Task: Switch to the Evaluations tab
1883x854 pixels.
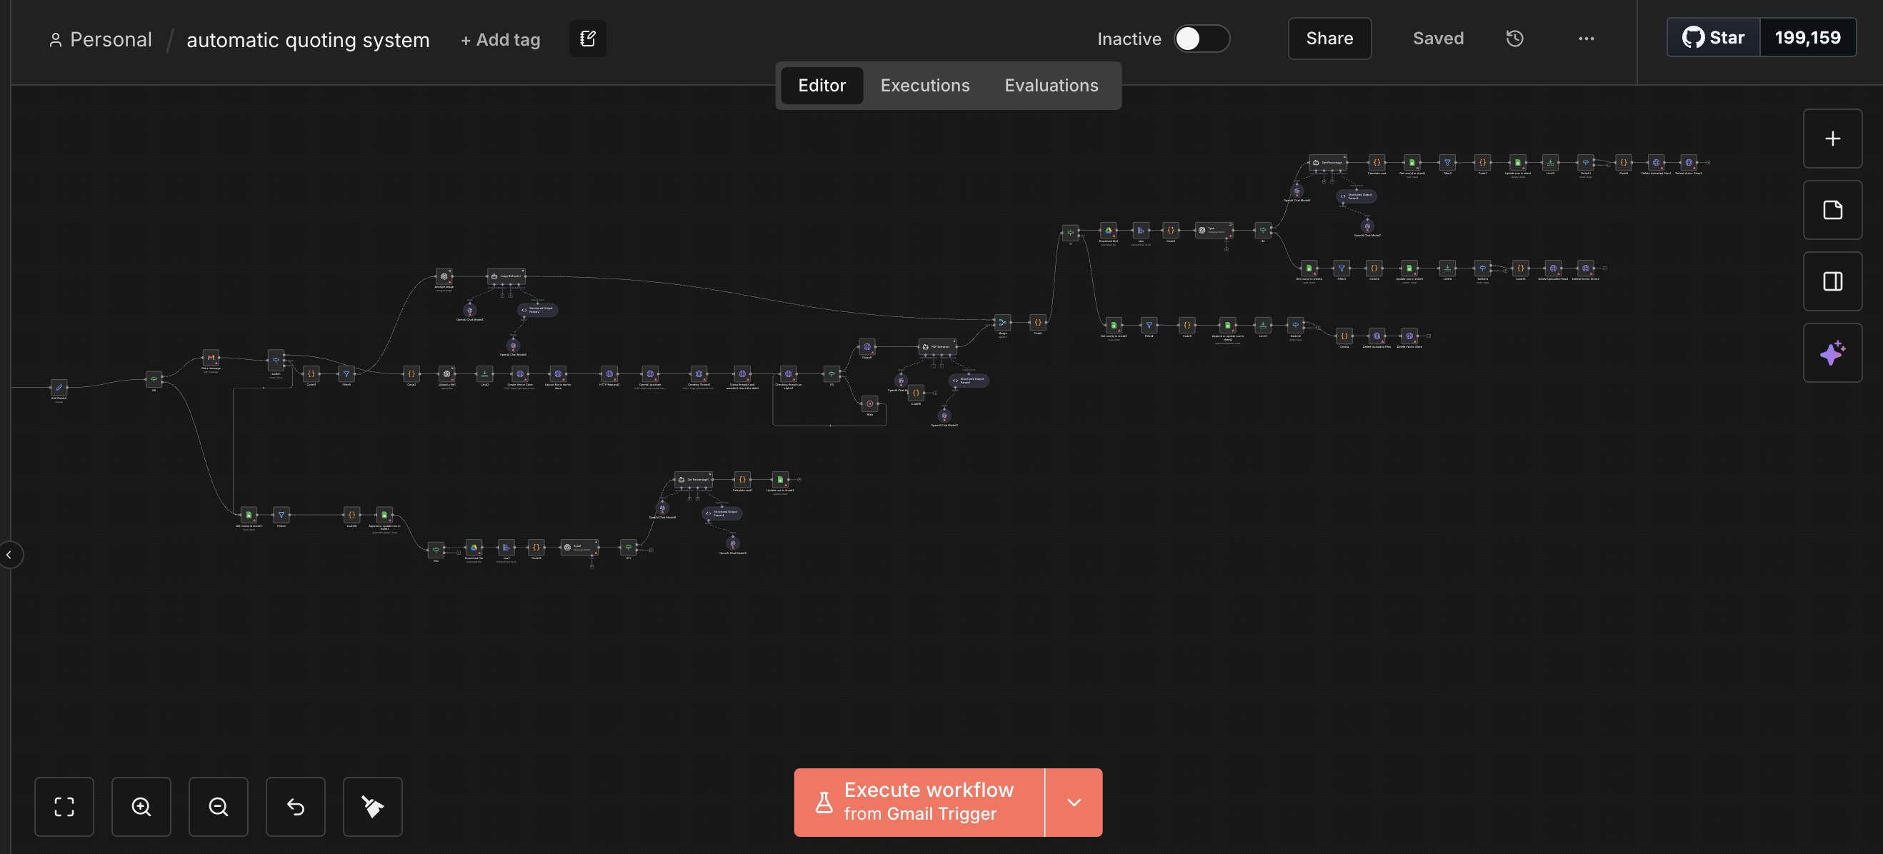Action: pos(1051,86)
